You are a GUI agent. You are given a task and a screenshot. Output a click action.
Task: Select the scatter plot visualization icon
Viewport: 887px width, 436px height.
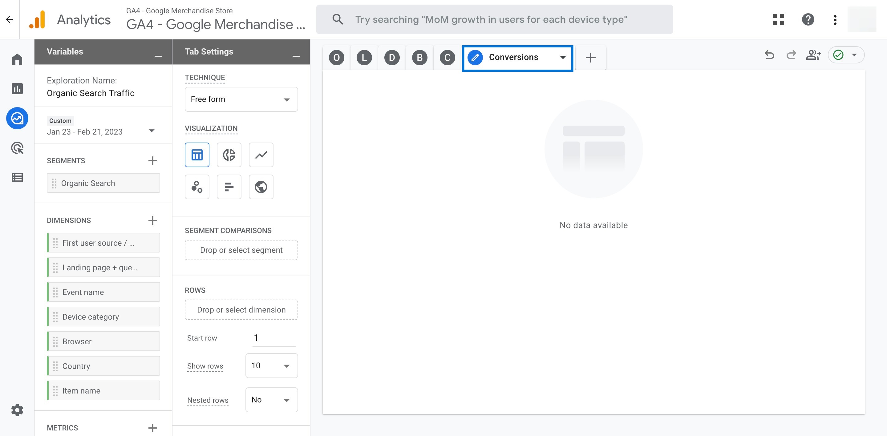tap(197, 186)
